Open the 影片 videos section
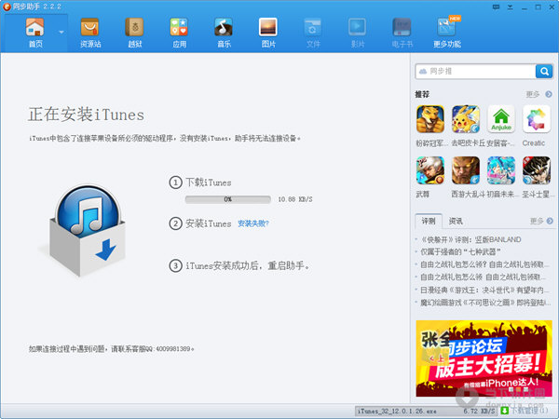The height and width of the screenshot is (419, 559). coord(357,33)
